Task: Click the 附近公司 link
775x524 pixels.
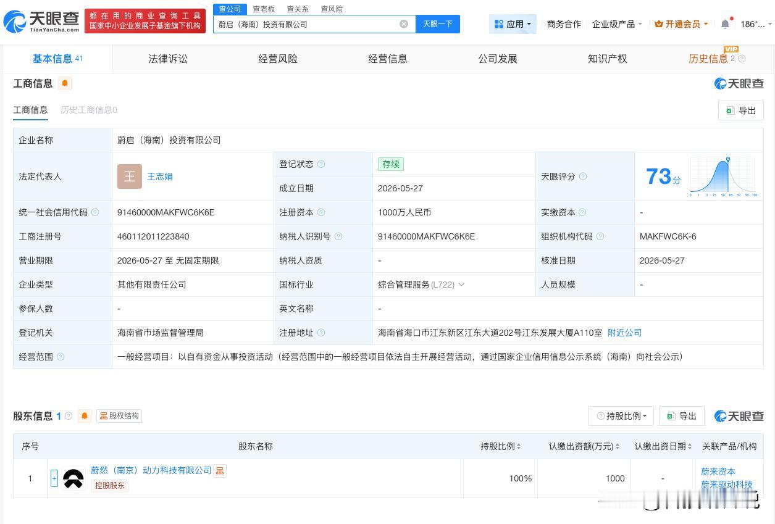Action: tap(625, 333)
